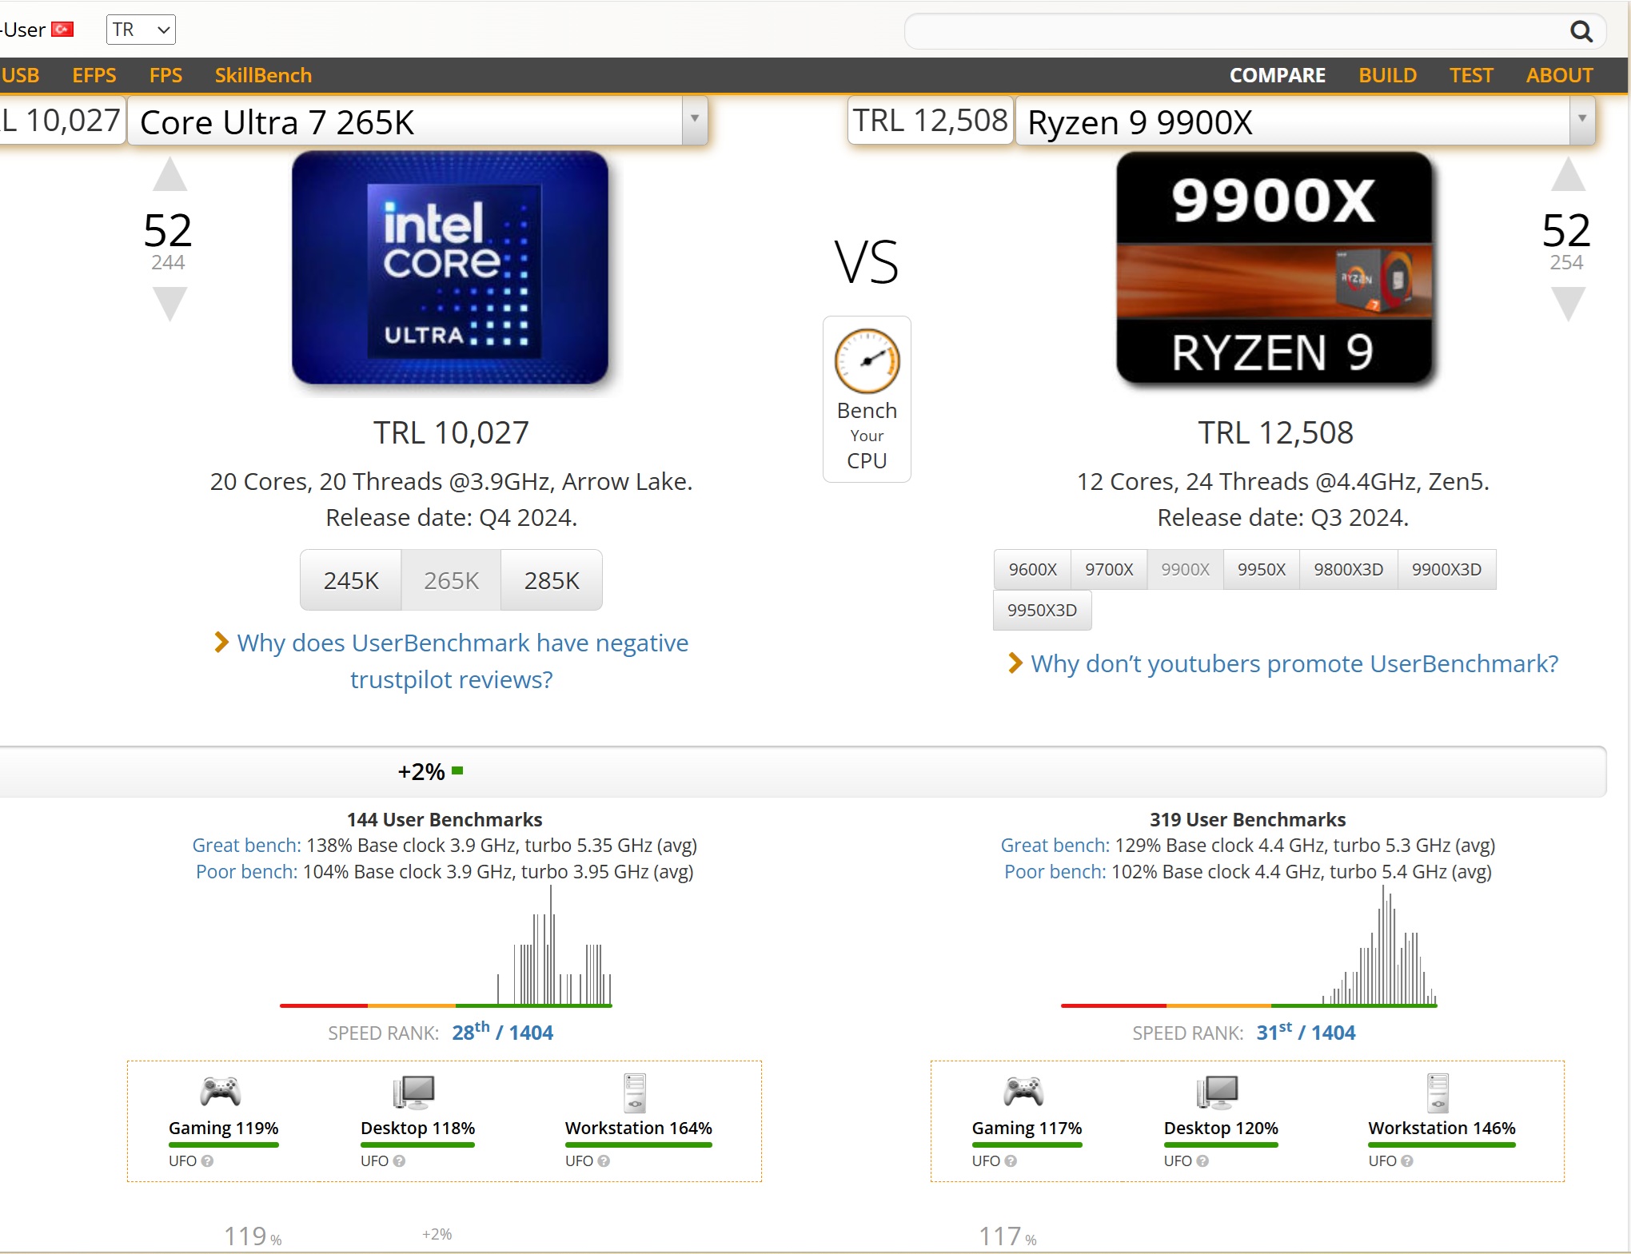Go to the COMPARE page
Screen dimensions: 1631x1254
click(1277, 75)
